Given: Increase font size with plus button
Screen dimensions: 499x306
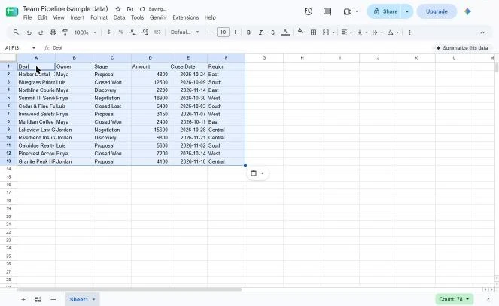Looking at the screenshot, I should click(235, 32).
